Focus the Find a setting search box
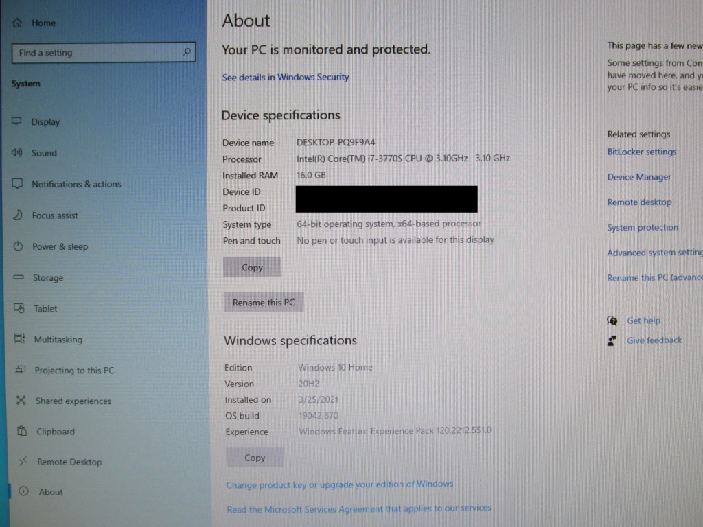Screen dimensions: 703x527 point(104,52)
